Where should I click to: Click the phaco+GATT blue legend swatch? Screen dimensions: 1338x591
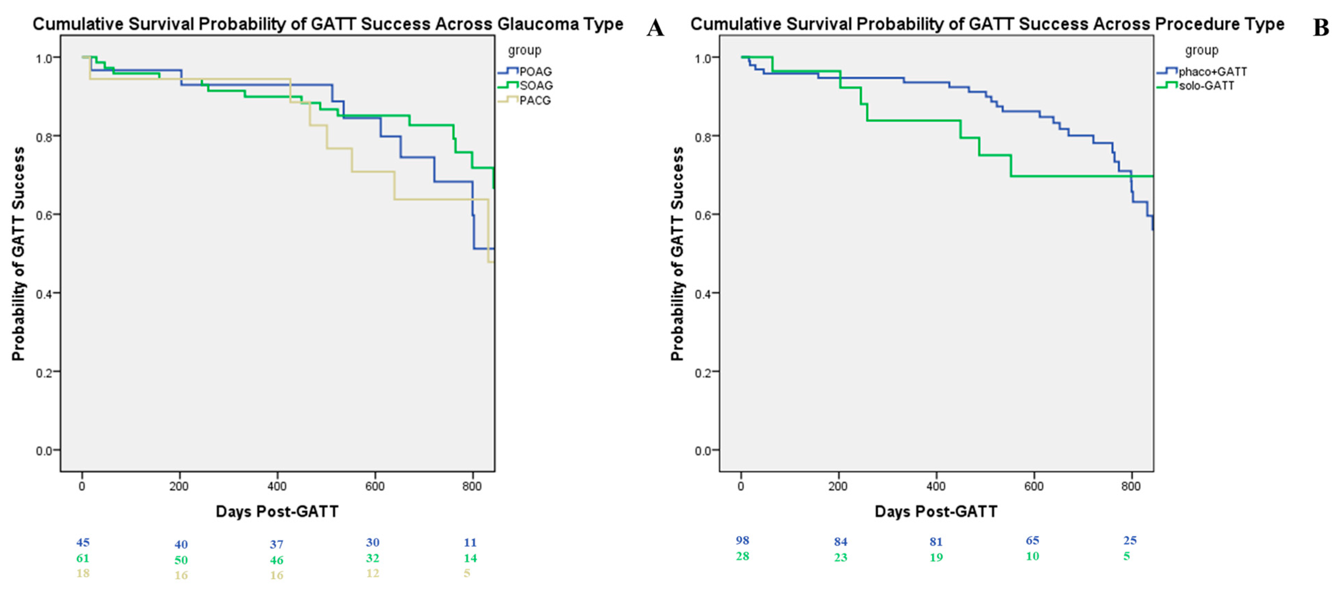pos(1167,71)
